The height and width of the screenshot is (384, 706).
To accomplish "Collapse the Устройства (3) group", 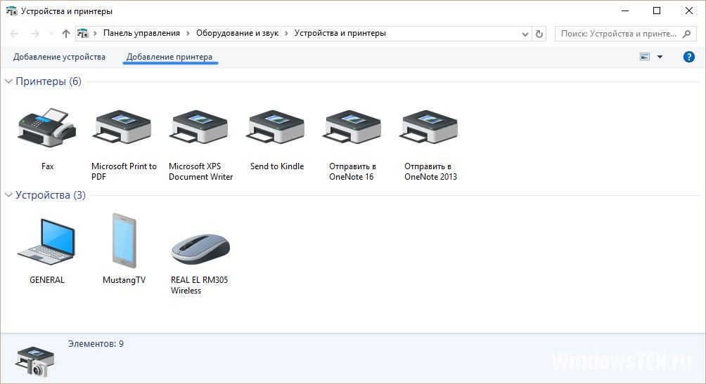I will point(8,195).
